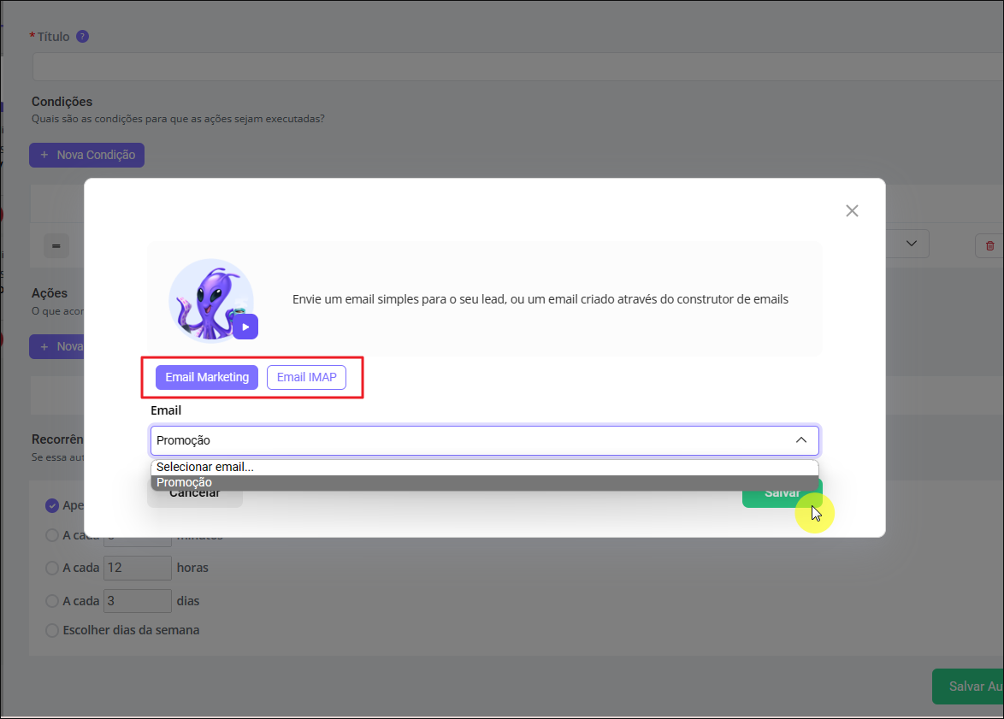Click the equals operator icon in the condition row
This screenshot has width=1004, height=719.
(x=56, y=246)
